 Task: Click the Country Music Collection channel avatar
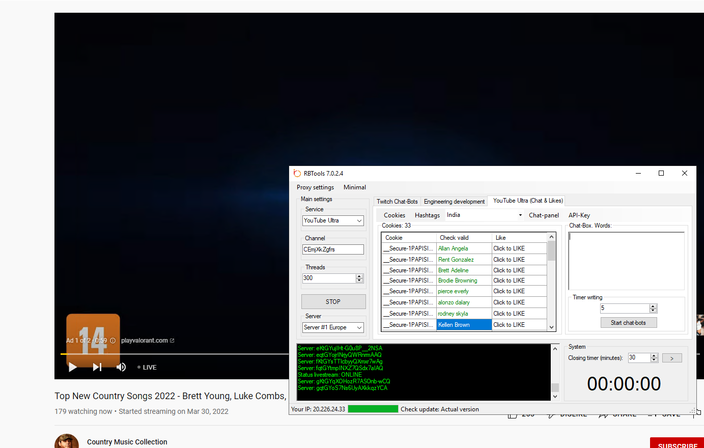pyautogui.click(x=67, y=442)
